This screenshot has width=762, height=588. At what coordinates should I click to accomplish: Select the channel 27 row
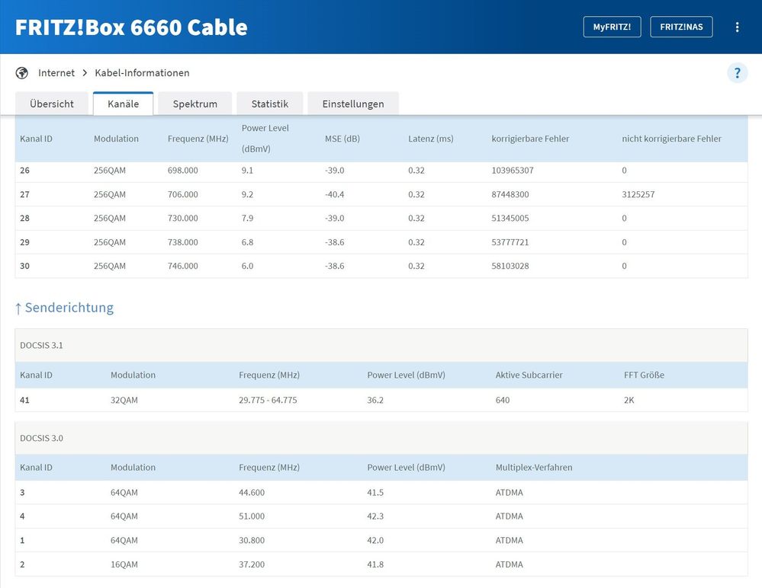click(x=381, y=194)
